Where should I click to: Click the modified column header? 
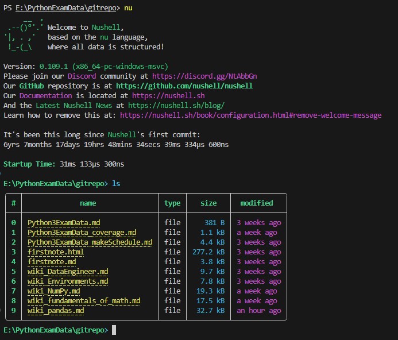click(256, 203)
